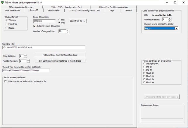Open the 718-xx/724-xx Configuration Card tab

click(x=85, y=11)
